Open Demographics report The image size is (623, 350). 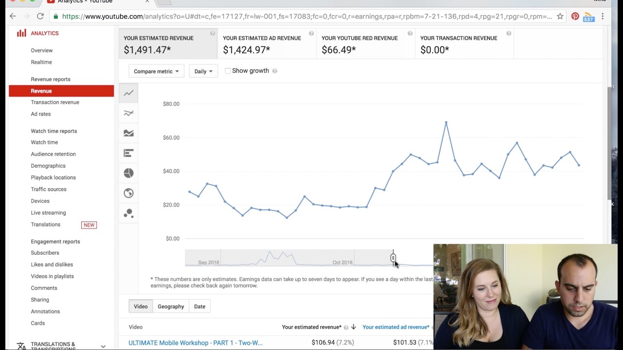click(48, 166)
